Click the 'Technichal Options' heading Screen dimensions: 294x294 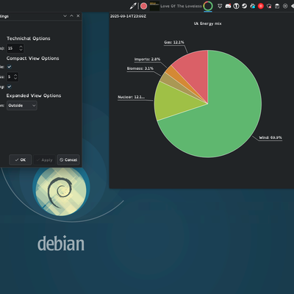(29, 38)
